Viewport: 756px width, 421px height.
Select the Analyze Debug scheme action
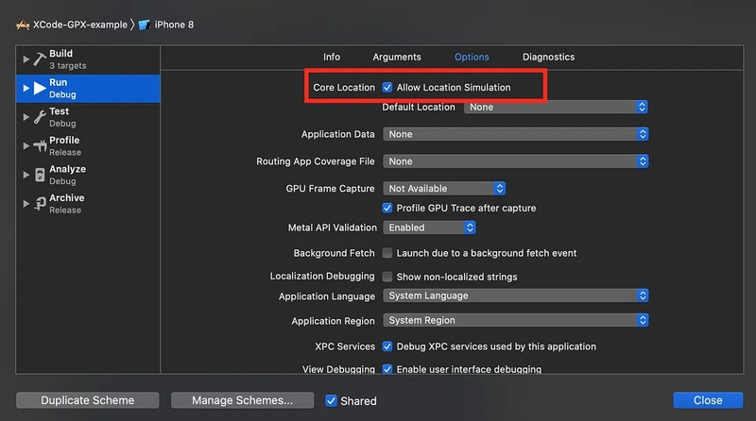click(88, 175)
